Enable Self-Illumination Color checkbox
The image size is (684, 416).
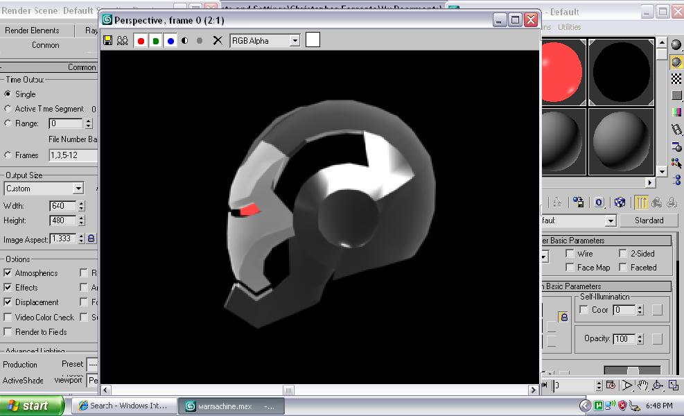[584, 309]
